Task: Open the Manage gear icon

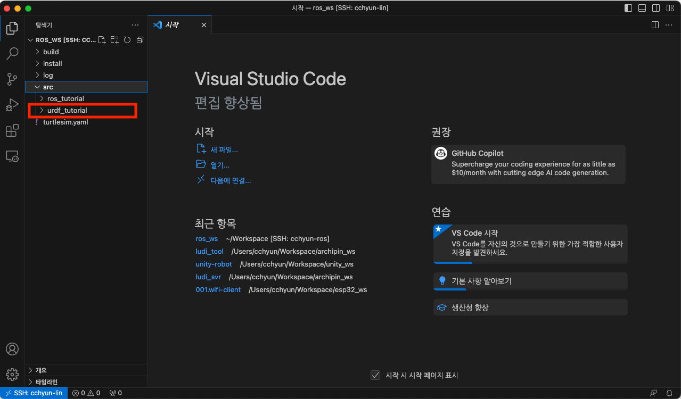Action: click(x=12, y=375)
